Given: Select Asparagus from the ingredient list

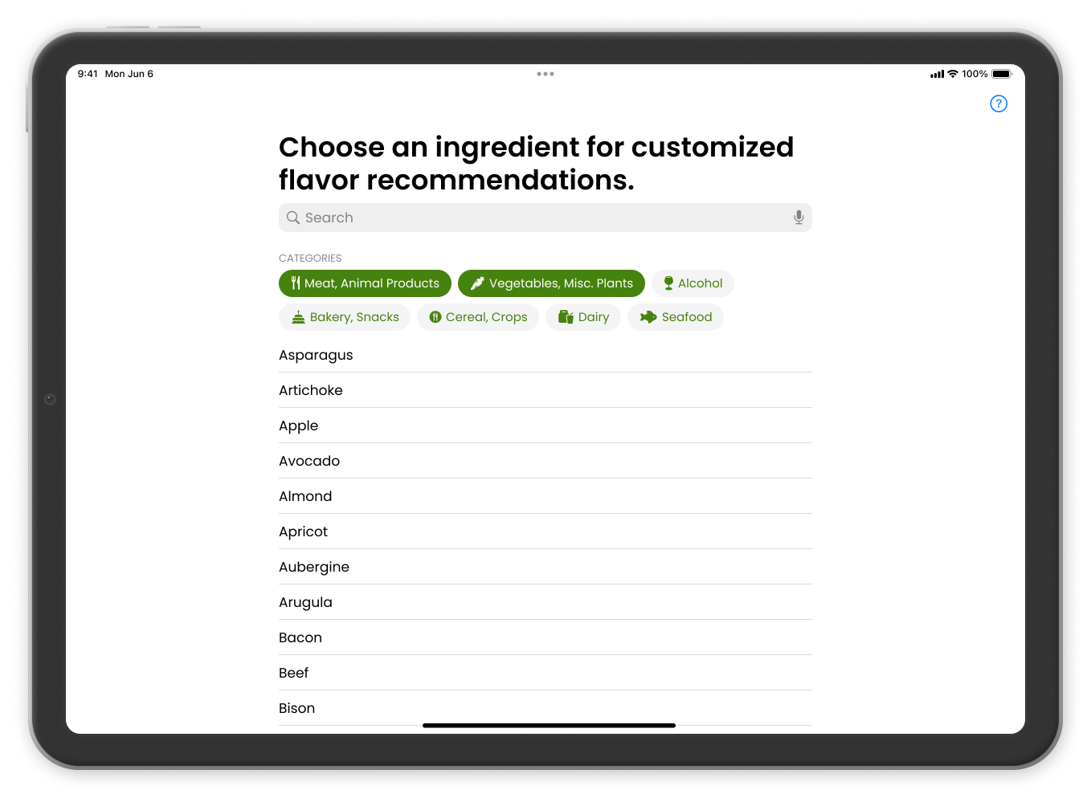Looking at the screenshot, I should click(x=316, y=355).
